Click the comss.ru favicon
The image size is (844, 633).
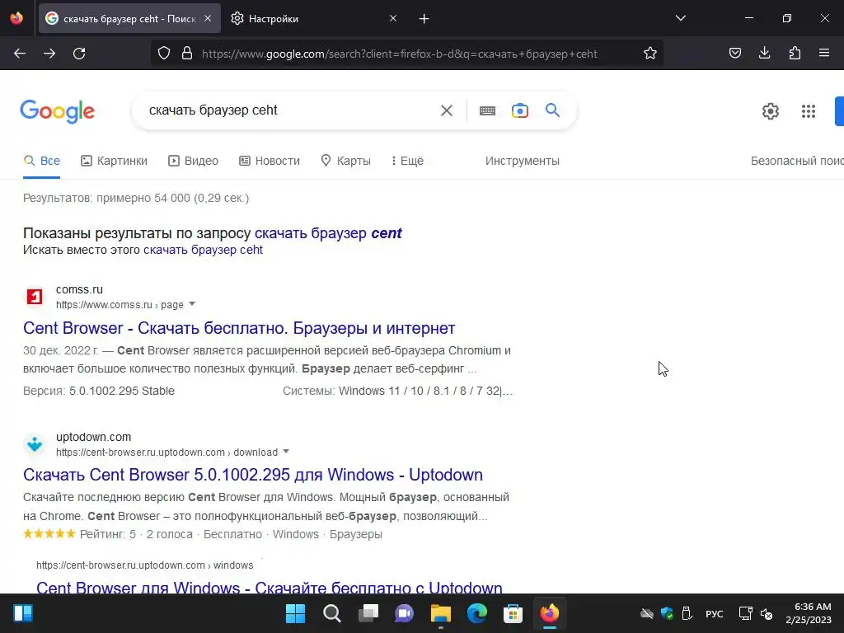coord(35,297)
